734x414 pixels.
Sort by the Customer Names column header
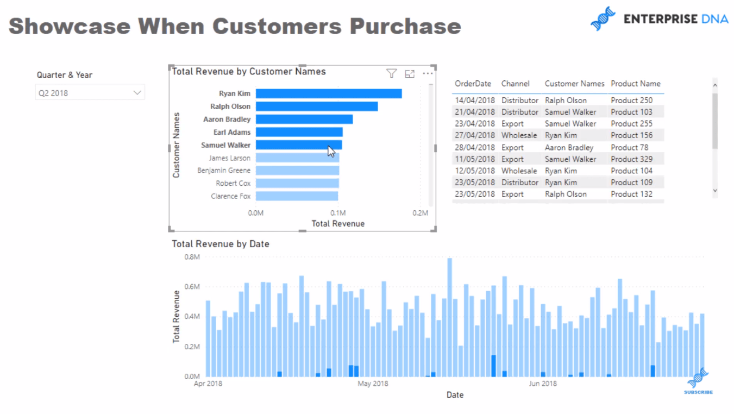pyautogui.click(x=575, y=84)
